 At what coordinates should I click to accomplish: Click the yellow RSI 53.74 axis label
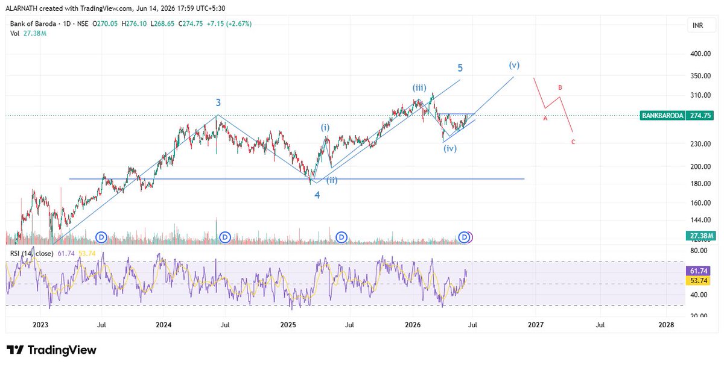click(700, 281)
